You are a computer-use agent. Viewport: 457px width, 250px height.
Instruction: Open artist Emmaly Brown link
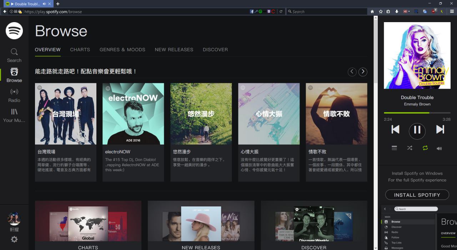[x=417, y=104]
